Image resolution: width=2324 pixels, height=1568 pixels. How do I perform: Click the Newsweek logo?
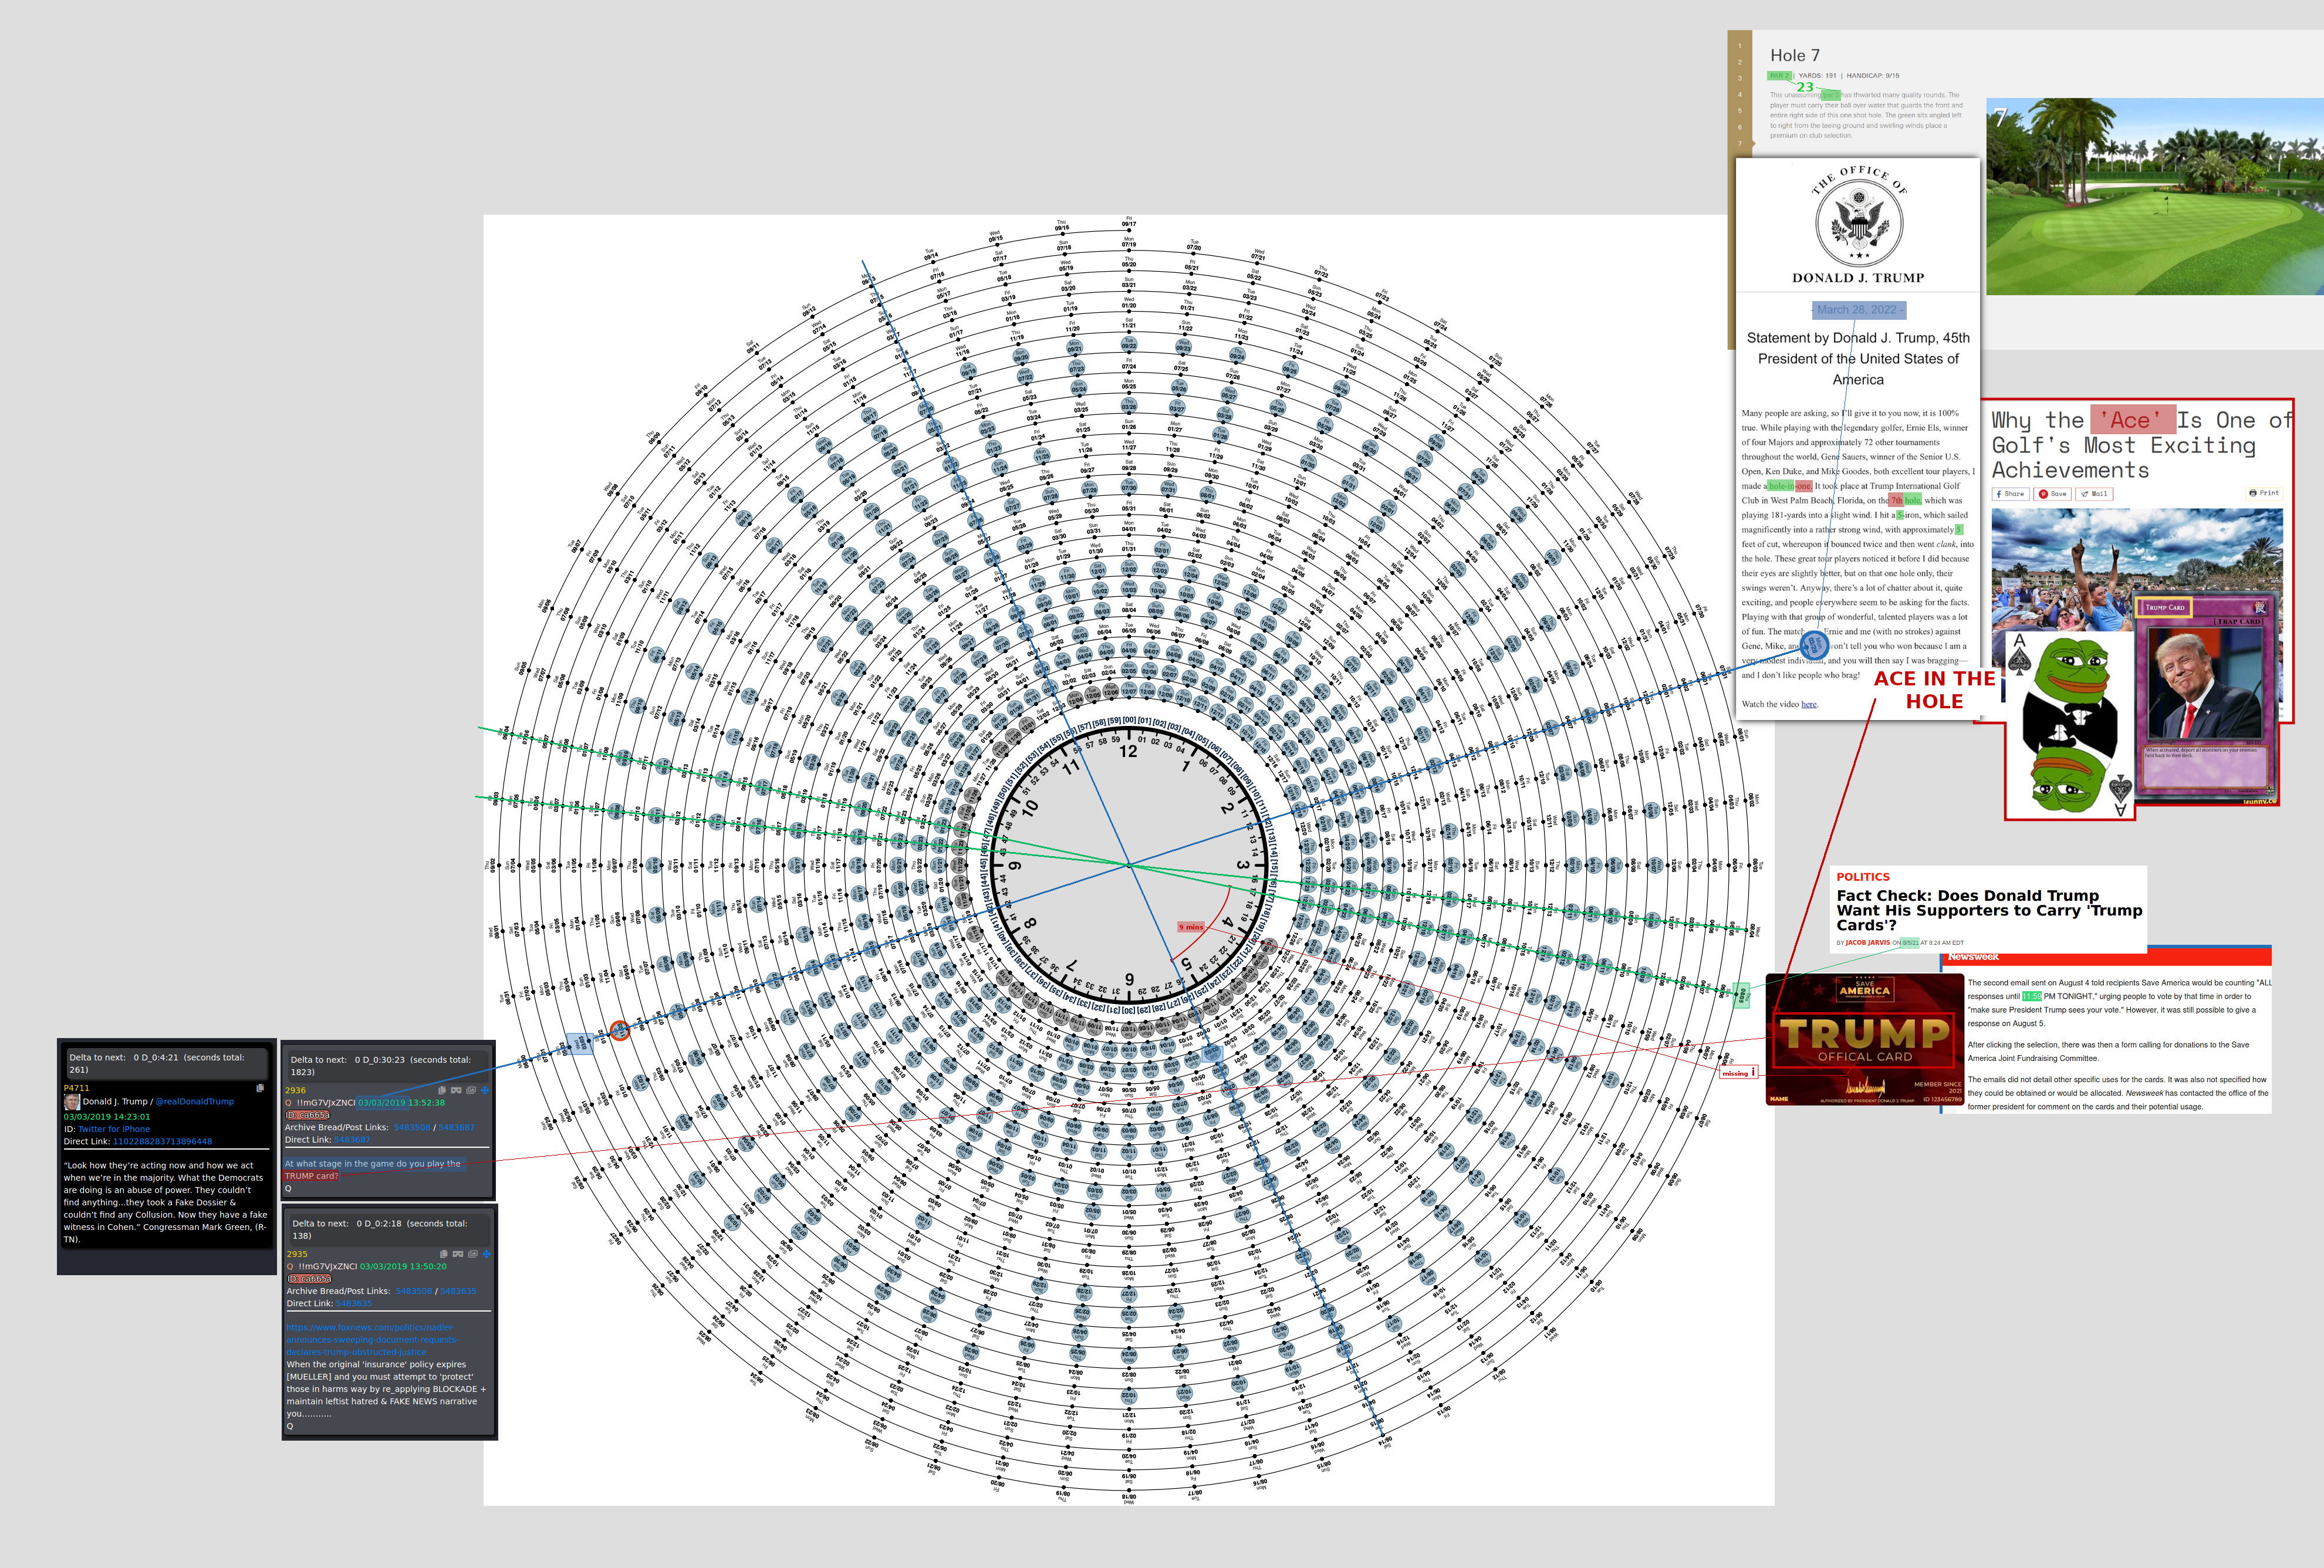pos(1973,957)
